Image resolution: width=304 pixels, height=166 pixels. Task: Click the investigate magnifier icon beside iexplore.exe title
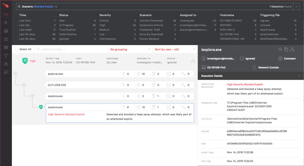(280, 50)
